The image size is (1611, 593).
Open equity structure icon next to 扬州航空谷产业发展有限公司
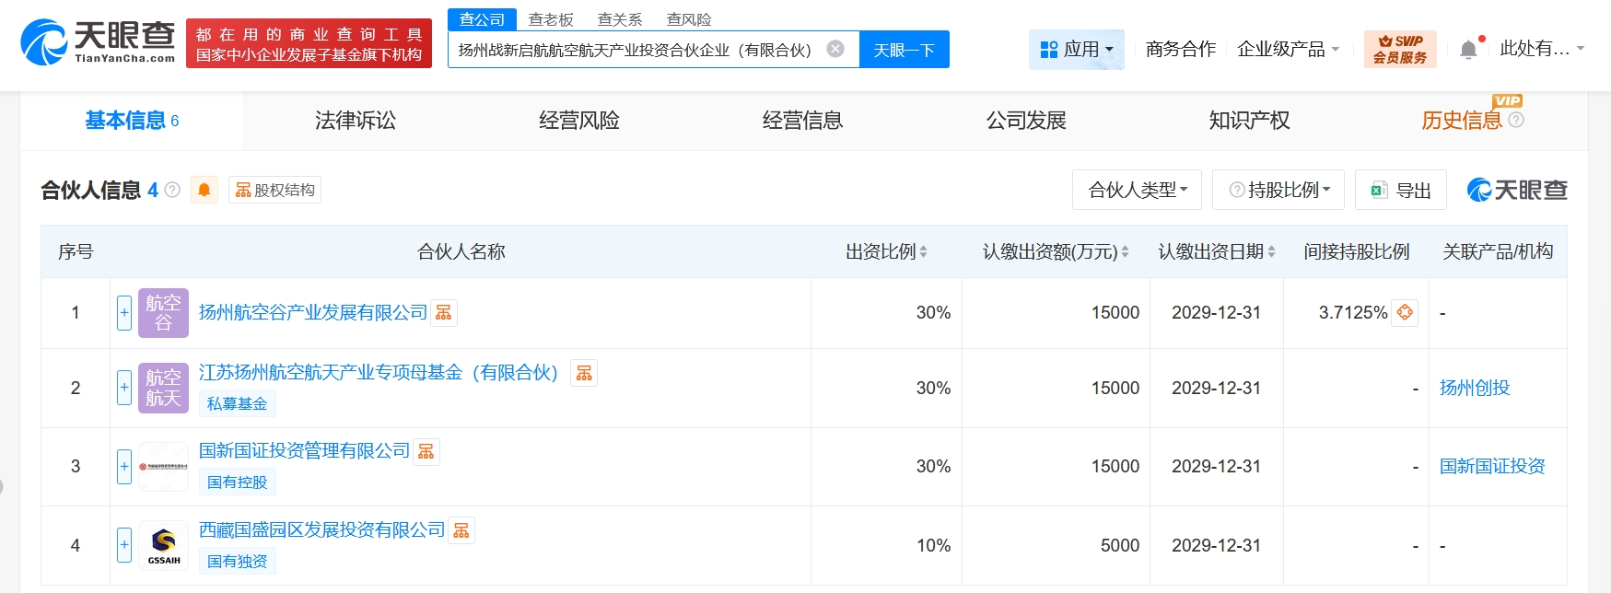[444, 313]
